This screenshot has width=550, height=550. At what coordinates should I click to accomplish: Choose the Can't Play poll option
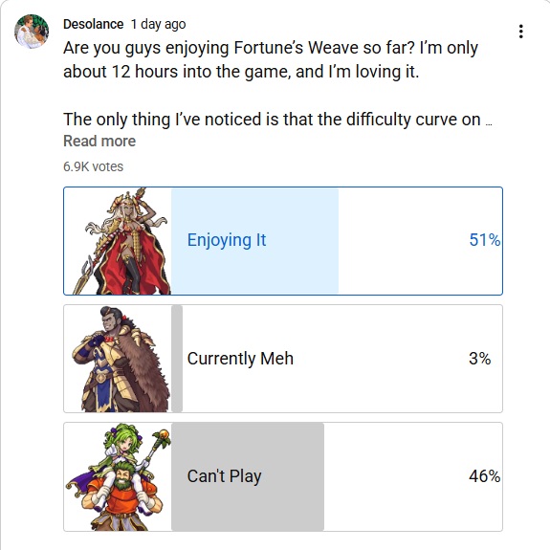283,476
